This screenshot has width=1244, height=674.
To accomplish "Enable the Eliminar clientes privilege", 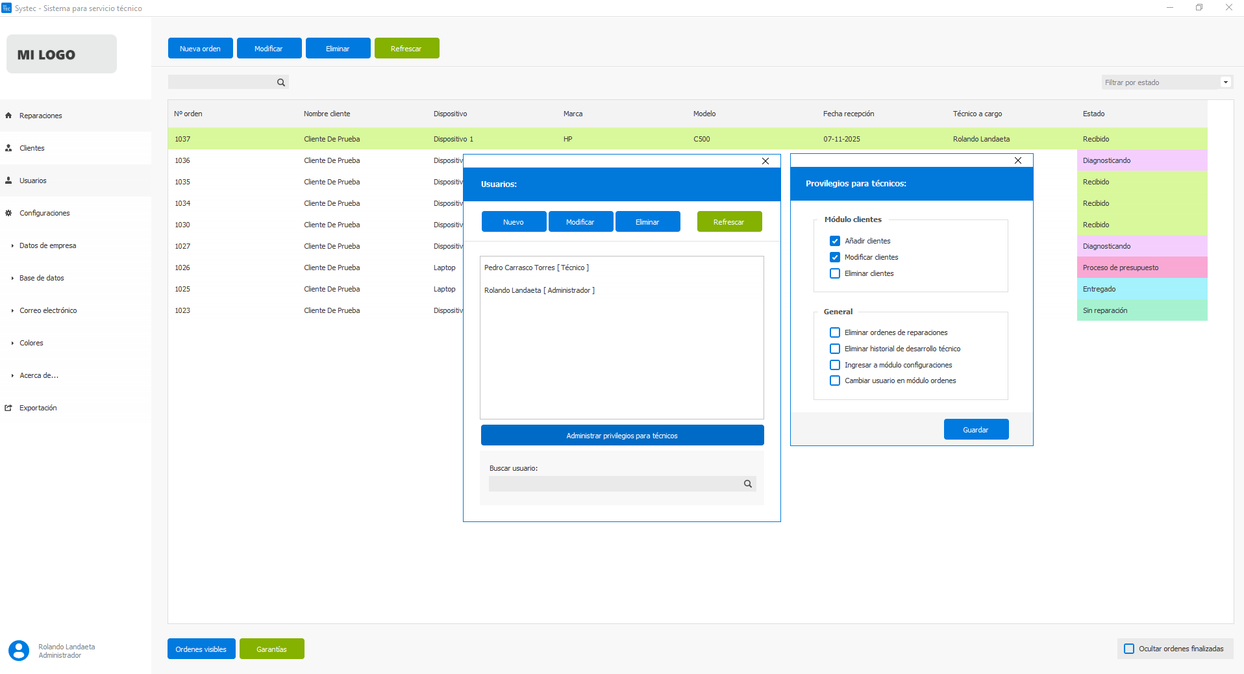I will [x=835, y=273].
